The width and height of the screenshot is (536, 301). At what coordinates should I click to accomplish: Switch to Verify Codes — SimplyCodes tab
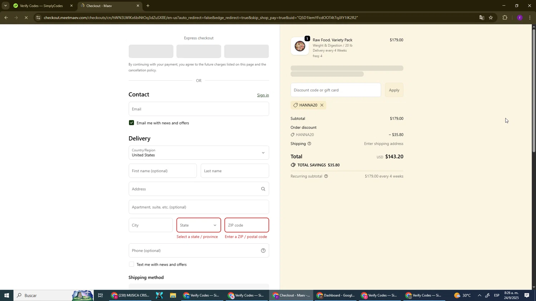(41, 6)
